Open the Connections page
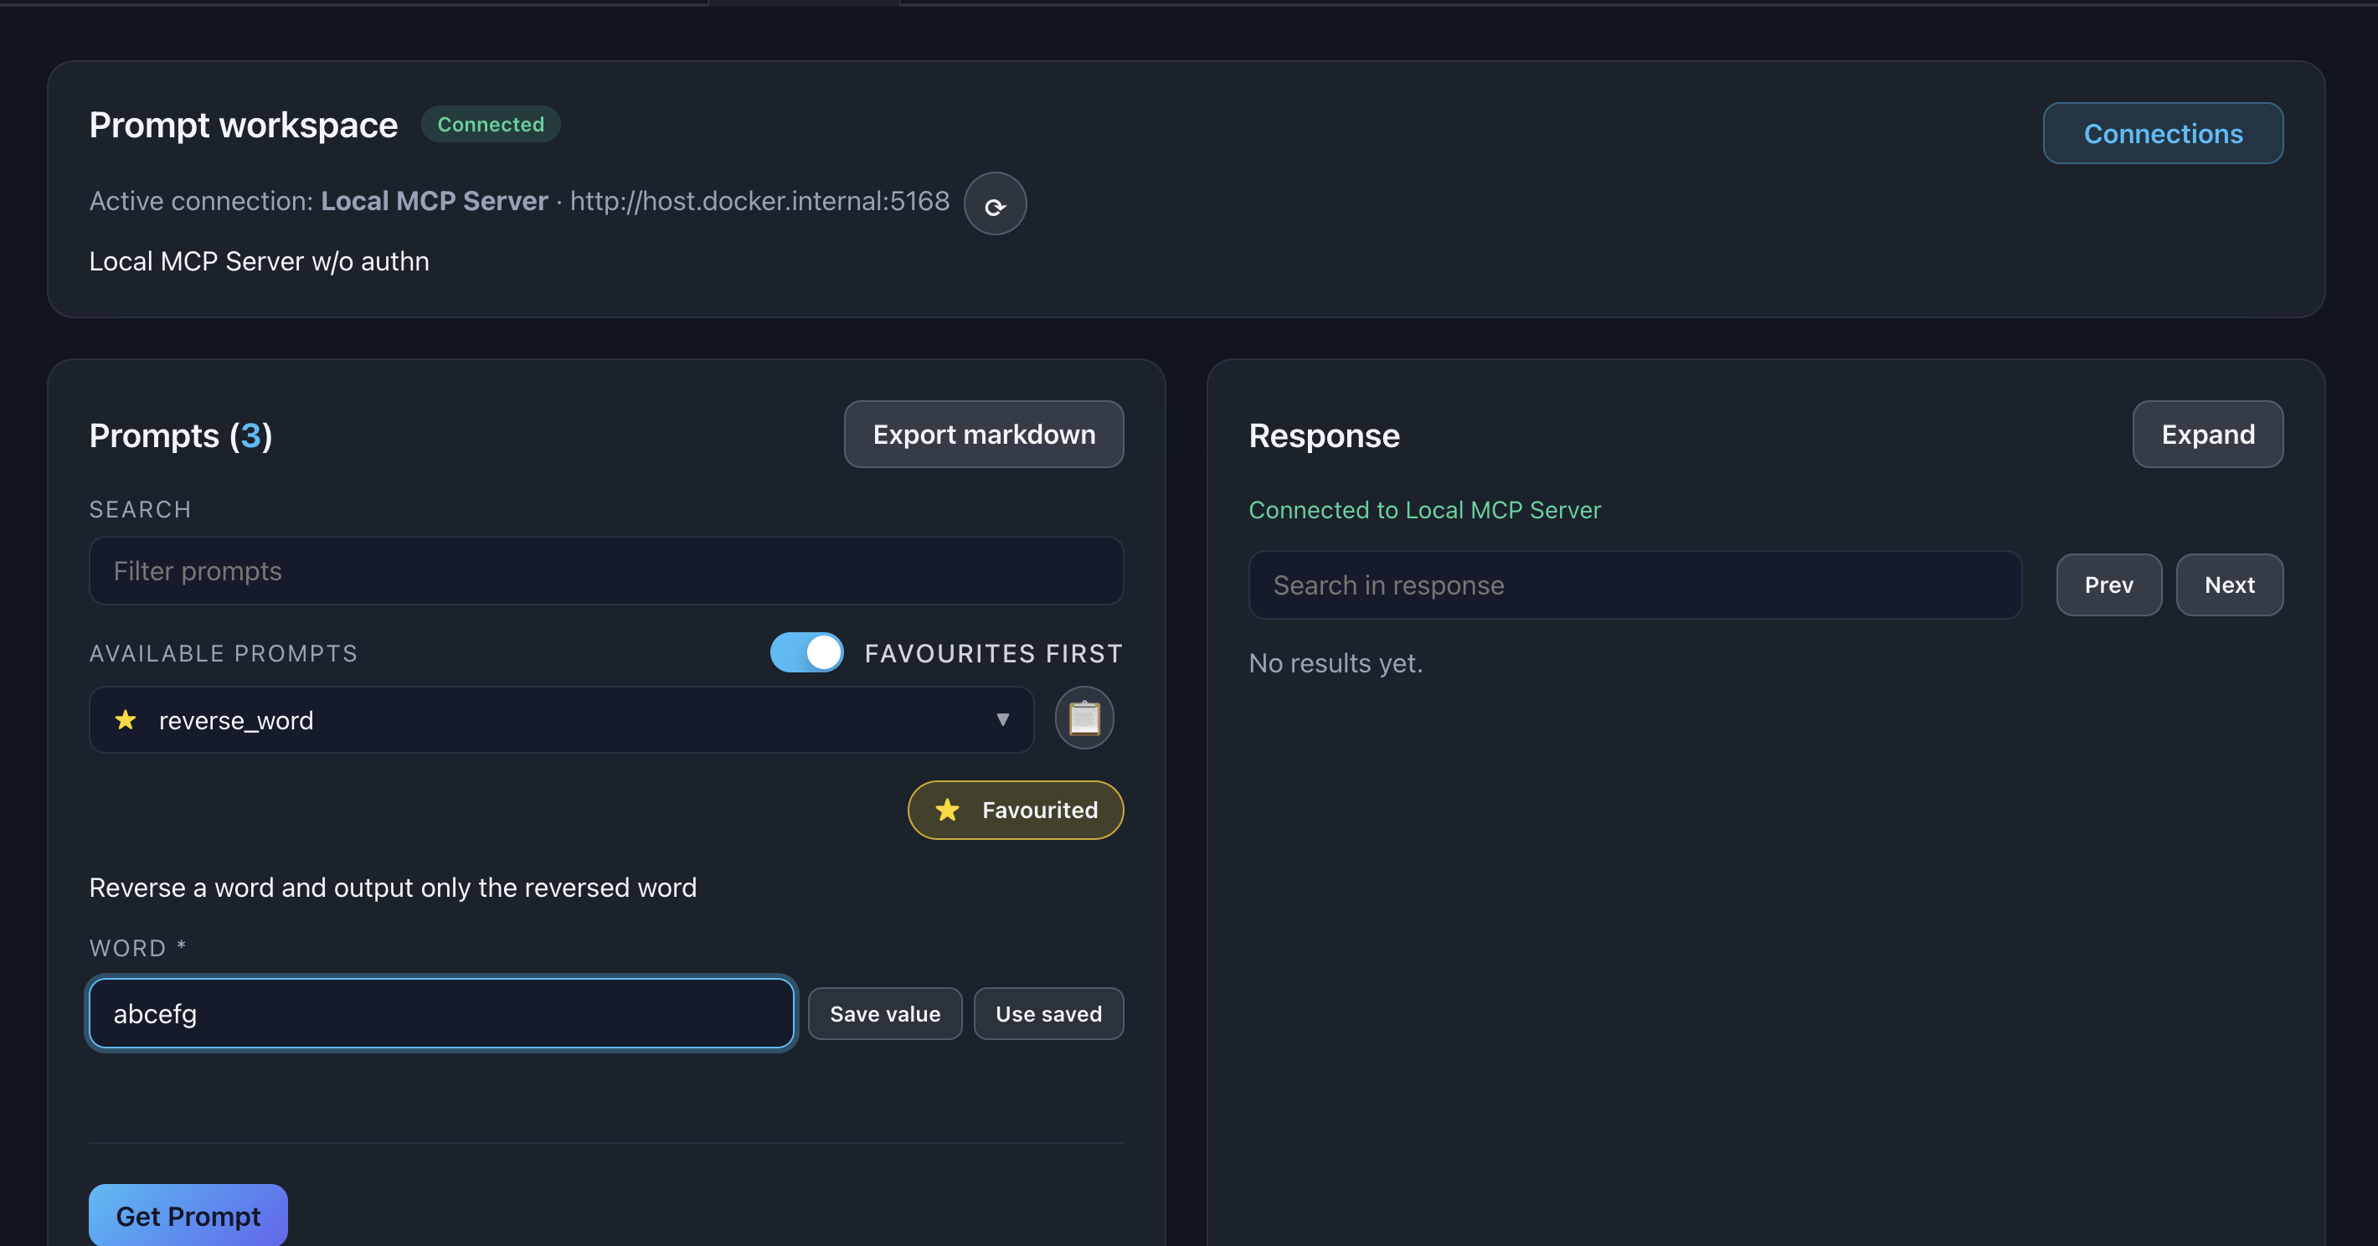Image resolution: width=2378 pixels, height=1246 pixels. click(x=2162, y=134)
